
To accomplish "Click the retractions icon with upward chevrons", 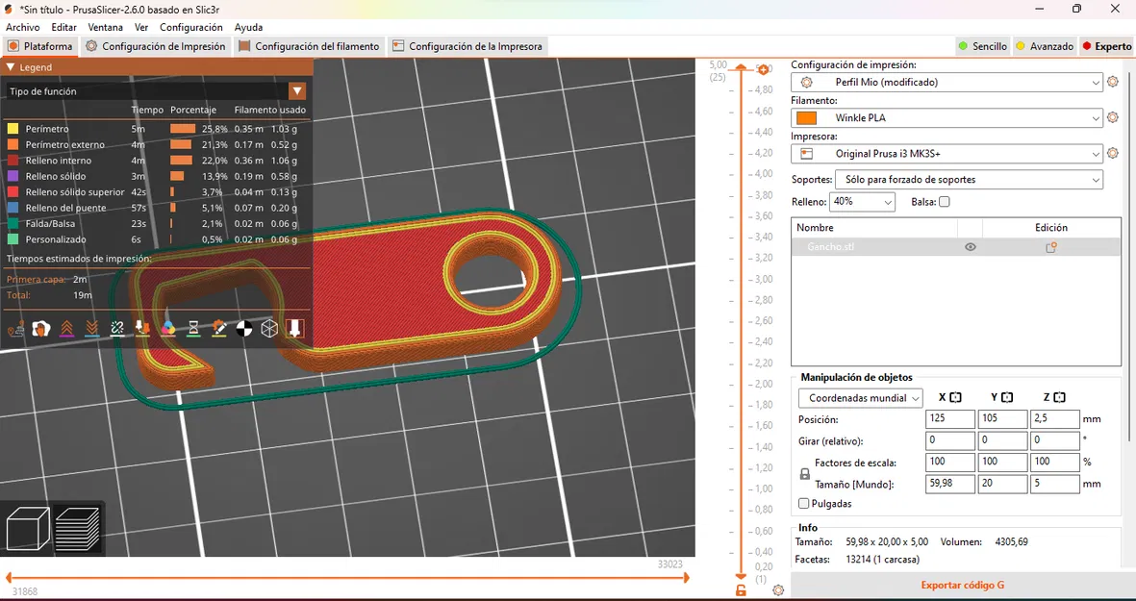I will tap(66, 329).
